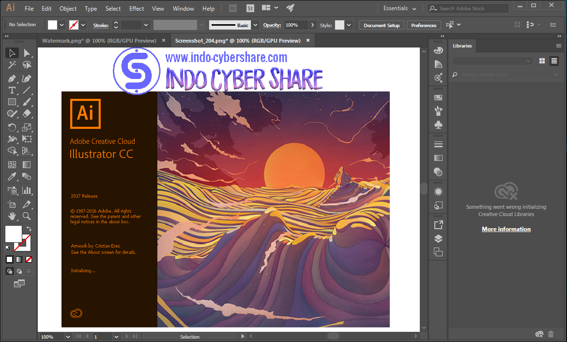Select the Paintbrush tool
The height and width of the screenshot is (342, 567).
pos(27,102)
